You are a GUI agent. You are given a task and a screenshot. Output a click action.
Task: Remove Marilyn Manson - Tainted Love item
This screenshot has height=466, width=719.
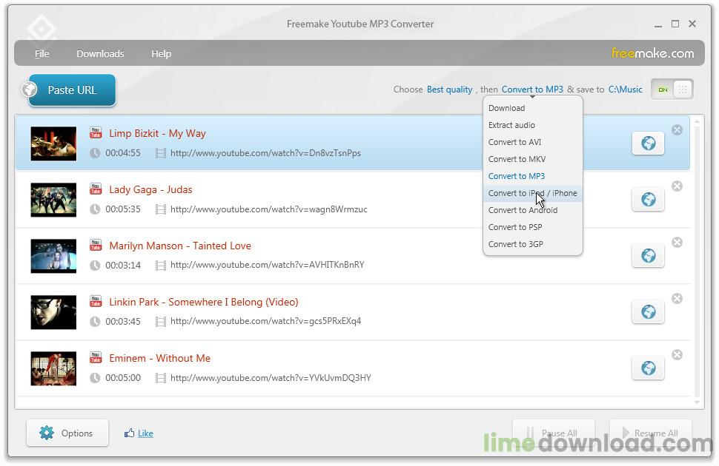[677, 242]
